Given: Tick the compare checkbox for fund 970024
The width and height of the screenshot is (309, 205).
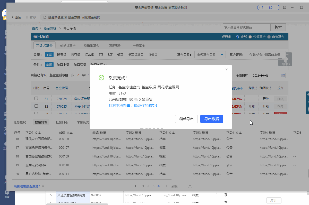Looking at the screenshot, I should 36,98.
